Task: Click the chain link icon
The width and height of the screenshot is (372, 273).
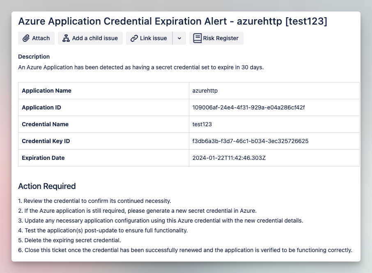Action: [134, 38]
